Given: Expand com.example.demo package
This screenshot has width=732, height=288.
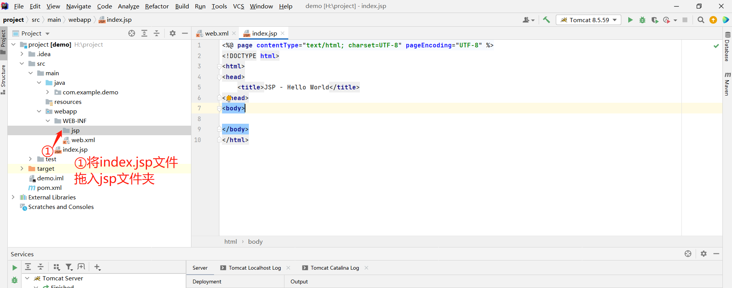Looking at the screenshot, I should pyautogui.click(x=47, y=92).
